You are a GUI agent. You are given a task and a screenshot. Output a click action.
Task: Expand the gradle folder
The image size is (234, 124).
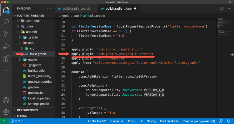(x=20, y=59)
